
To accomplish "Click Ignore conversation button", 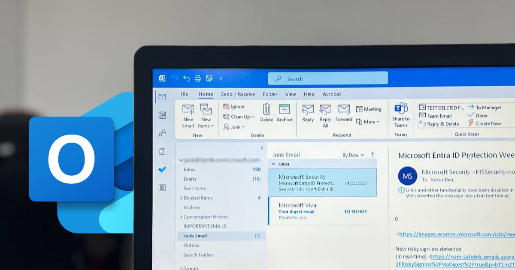I will pos(234,107).
